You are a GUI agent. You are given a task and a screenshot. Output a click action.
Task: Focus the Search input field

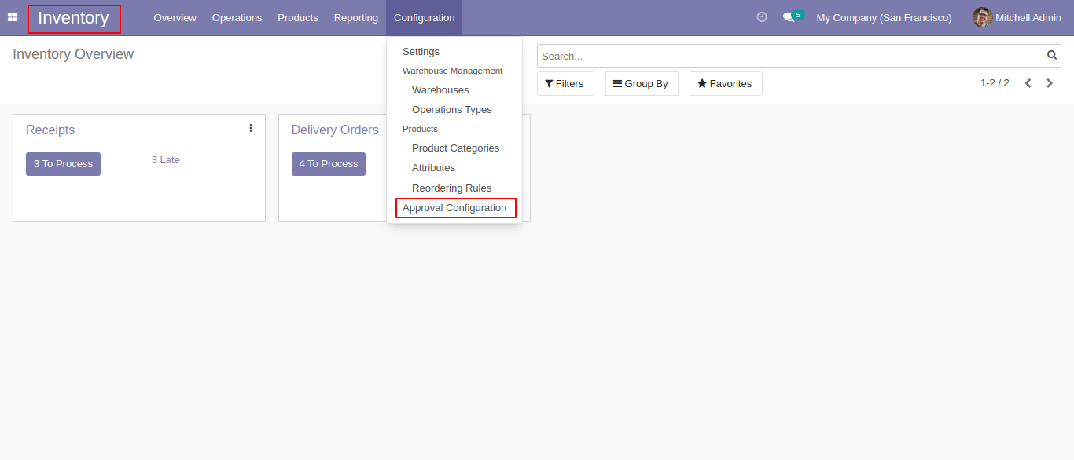point(790,56)
